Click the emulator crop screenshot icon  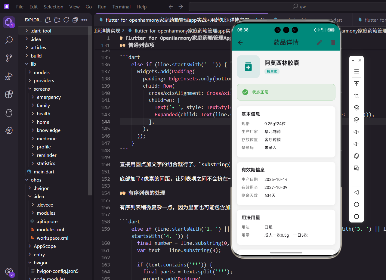tap(357, 96)
